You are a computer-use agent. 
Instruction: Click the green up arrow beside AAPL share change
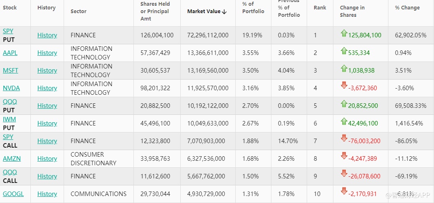click(344, 51)
